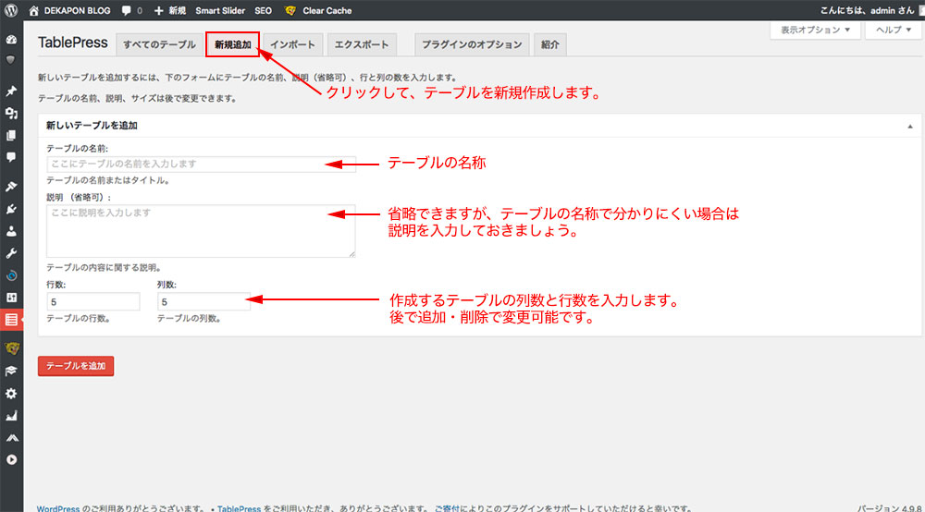Open the TablePress table sidebar icon
This screenshot has width=925, height=512.
point(11,320)
